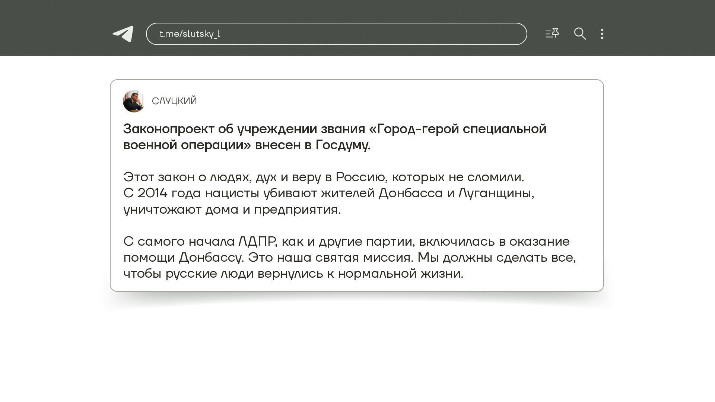Viewport: 715px width, 402px height.
Task: Click the word «Госдуму» in the headline
Action: (343, 145)
